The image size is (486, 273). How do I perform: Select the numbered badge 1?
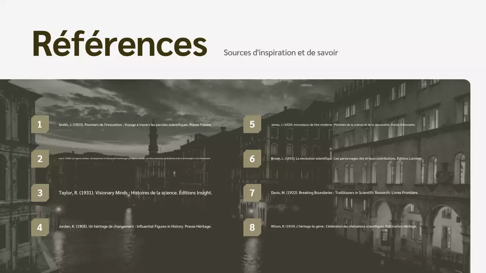pyautogui.click(x=39, y=124)
